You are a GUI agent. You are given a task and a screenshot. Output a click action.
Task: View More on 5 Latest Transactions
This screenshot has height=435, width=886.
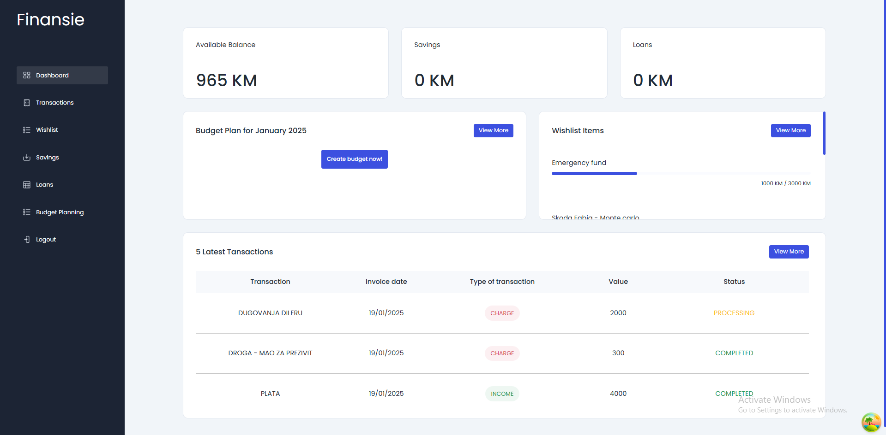click(x=789, y=252)
